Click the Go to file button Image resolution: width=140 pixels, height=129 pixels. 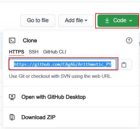coord(38,20)
